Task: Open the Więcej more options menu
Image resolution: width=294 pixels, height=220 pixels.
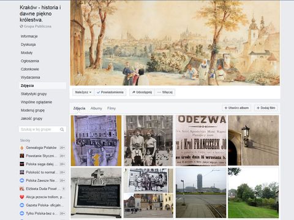Action: pyautogui.click(x=165, y=92)
